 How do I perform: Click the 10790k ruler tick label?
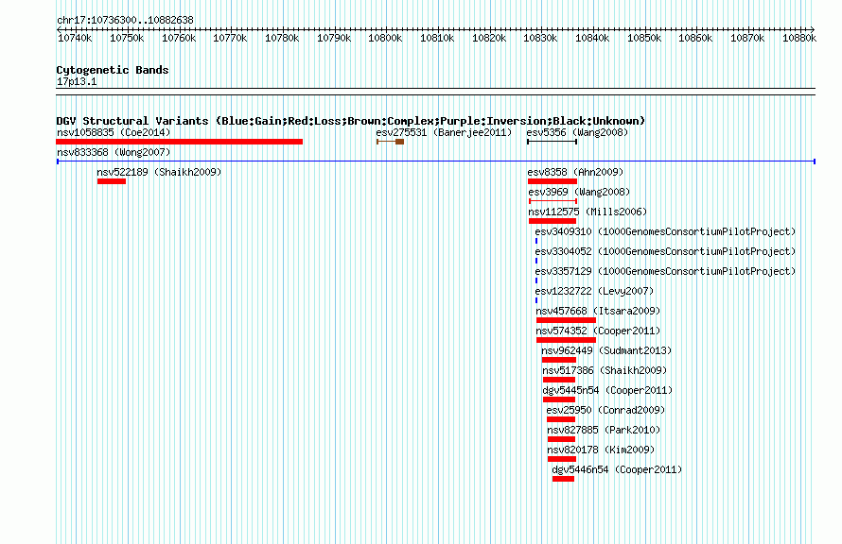(334, 38)
